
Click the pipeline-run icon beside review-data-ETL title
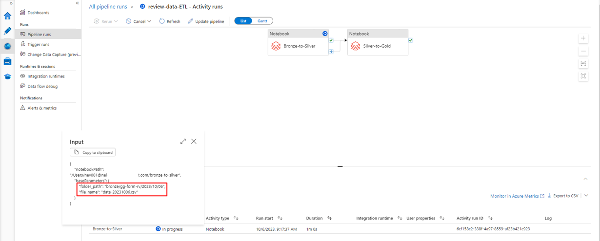coord(142,7)
